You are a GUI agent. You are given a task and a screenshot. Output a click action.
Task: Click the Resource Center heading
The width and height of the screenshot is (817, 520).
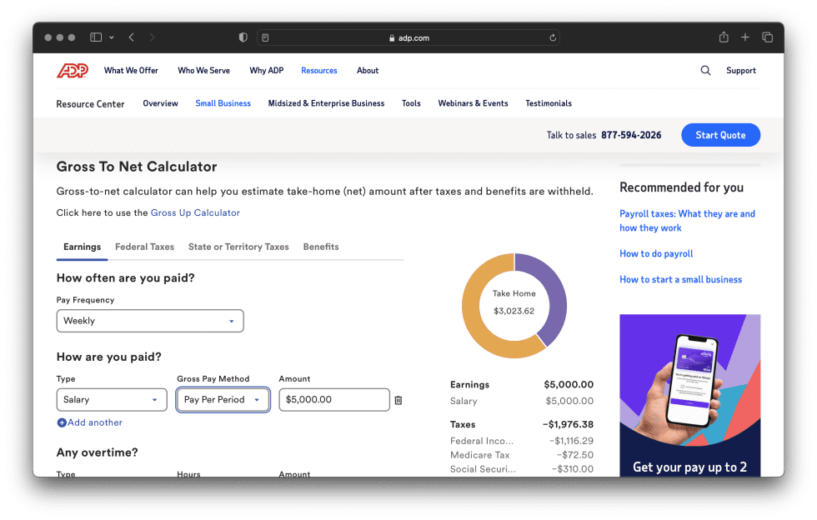tap(90, 103)
